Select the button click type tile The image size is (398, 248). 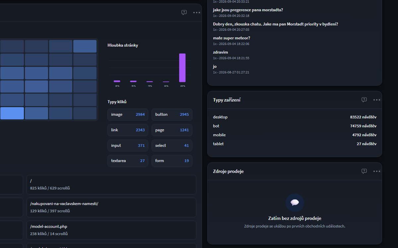(172, 114)
